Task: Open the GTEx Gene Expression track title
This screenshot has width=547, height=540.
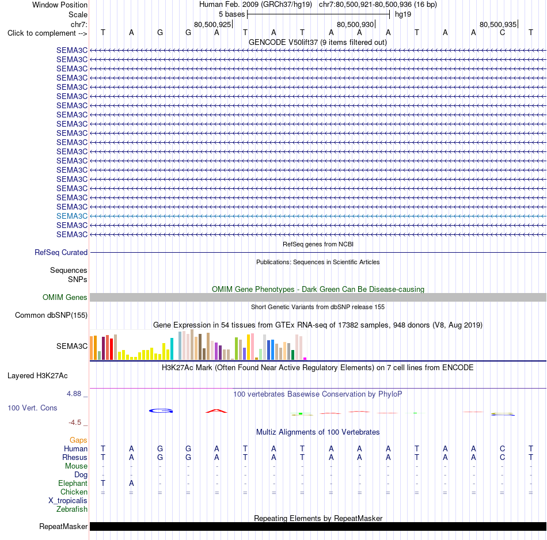Action: point(318,325)
